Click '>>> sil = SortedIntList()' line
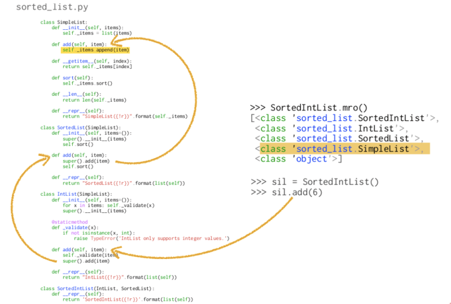The height and width of the screenshot is (304, 451). pos(315,182)
